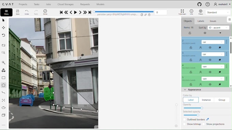The height and width of the screenshot is (130, 232).
Task: Go to the last frame
Action: [90, 12]
